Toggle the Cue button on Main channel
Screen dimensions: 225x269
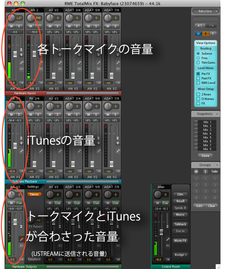(x=165, y=203)
